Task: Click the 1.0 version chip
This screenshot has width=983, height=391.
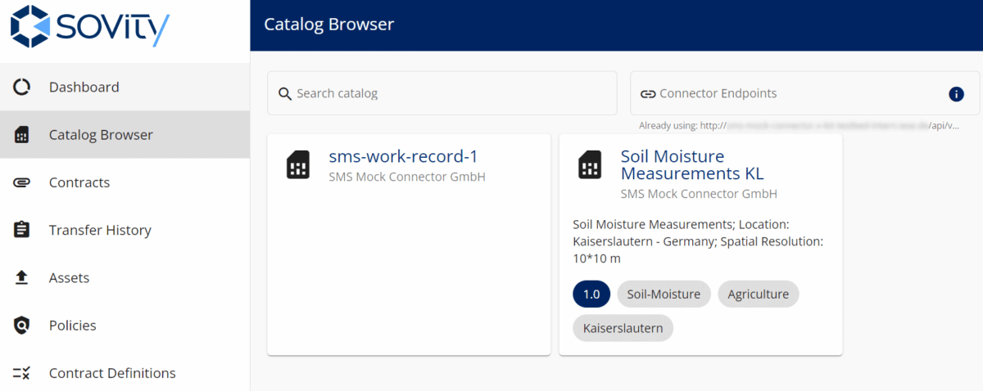Action: click(591, 294)
